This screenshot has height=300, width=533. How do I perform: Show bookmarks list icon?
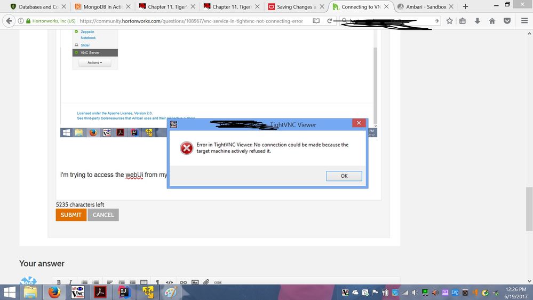462,21
